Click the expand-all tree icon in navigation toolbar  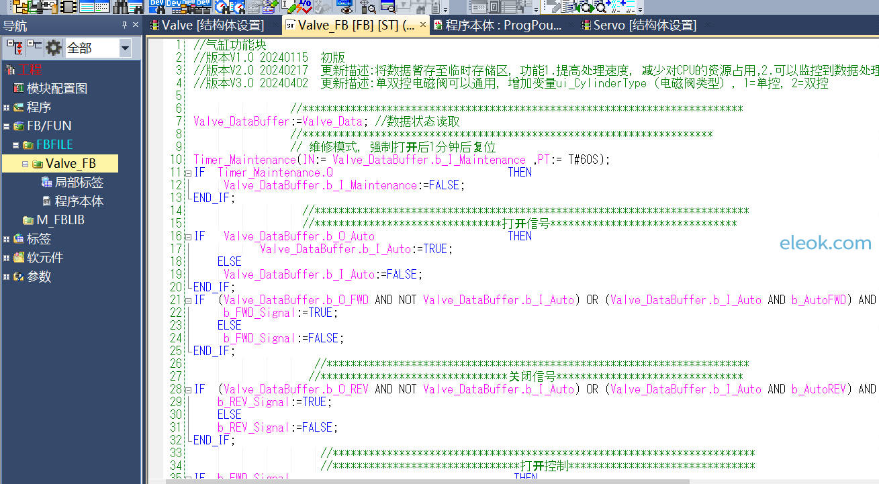point(15,48)
